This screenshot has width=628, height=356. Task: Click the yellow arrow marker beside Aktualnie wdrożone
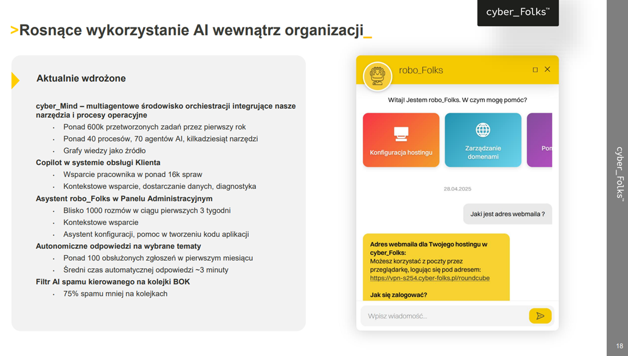[x=15, y=80]
